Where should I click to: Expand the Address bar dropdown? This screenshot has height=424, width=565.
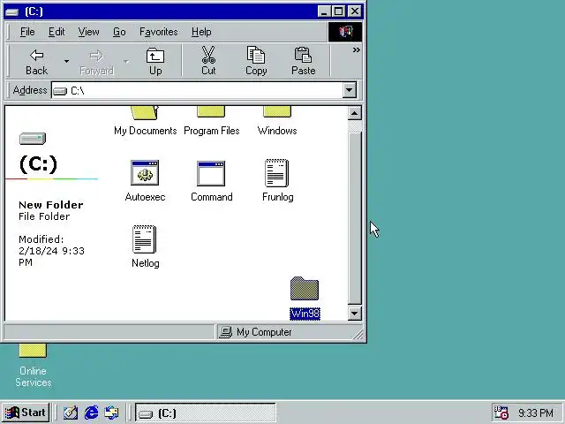tap(350, 90)
